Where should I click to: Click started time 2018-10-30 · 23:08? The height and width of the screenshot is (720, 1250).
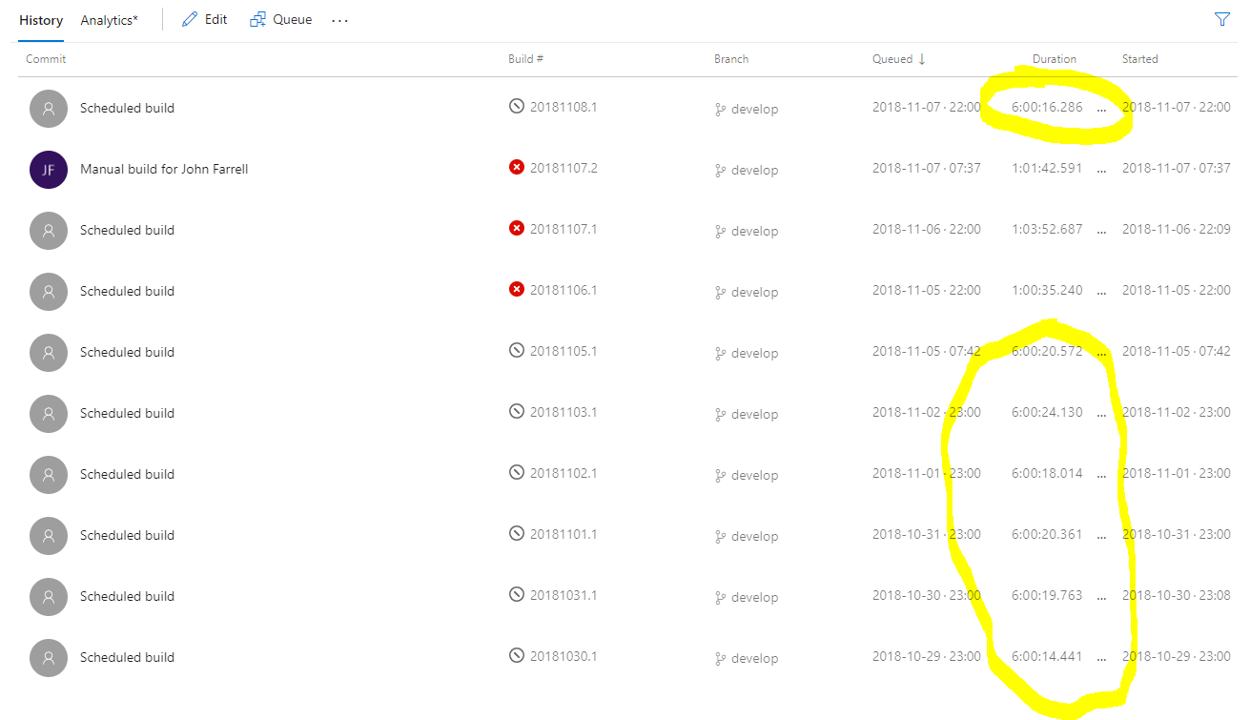[x=1177, y=595]
